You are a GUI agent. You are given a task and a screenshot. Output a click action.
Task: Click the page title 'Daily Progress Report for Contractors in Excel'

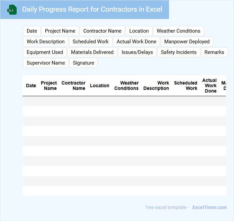point(92,9)
